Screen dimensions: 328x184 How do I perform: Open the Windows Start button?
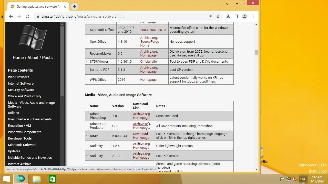(6, 179)
